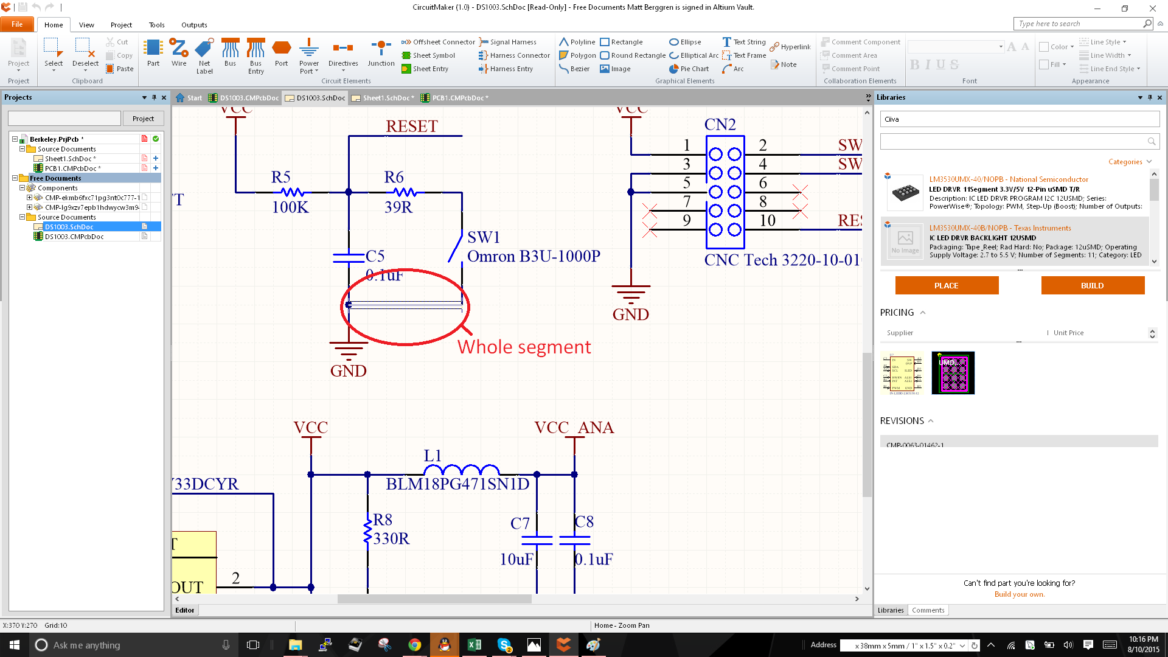Switch to DS1003.SchDoc tab
The height and width of the screenshot is (657, 1168).
(316, 98)
